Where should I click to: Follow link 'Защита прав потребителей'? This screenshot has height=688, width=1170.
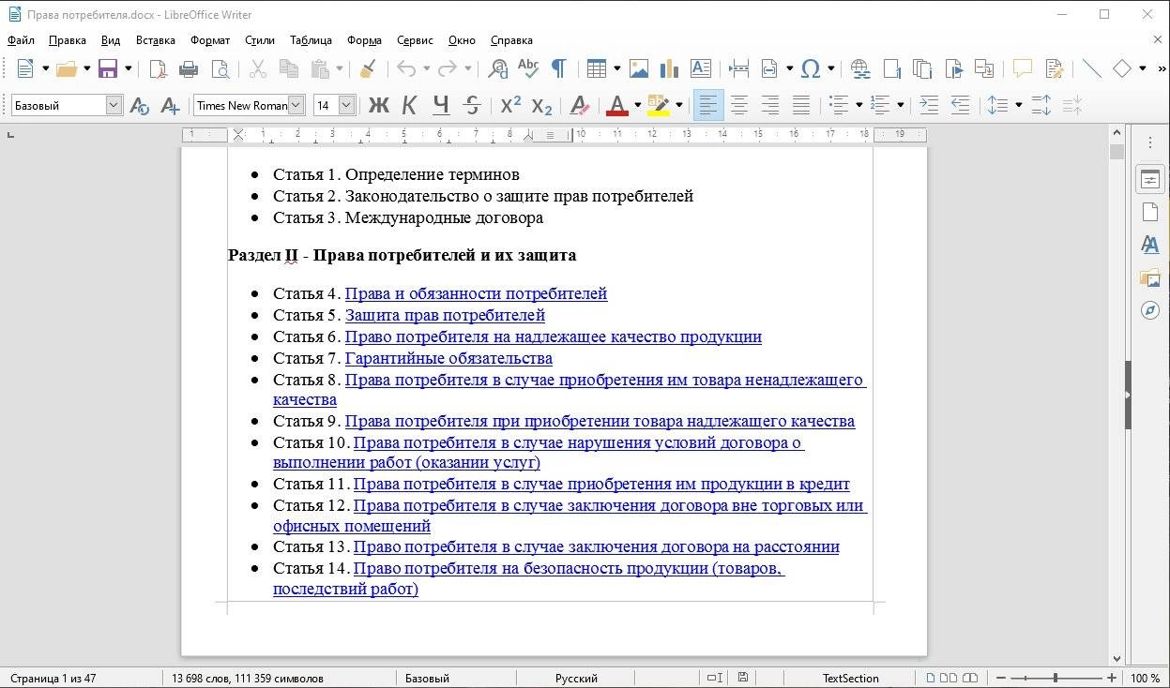[x=445, y=315]
